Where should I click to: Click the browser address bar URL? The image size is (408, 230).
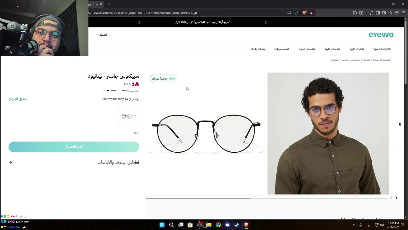(x=145, y=13)
